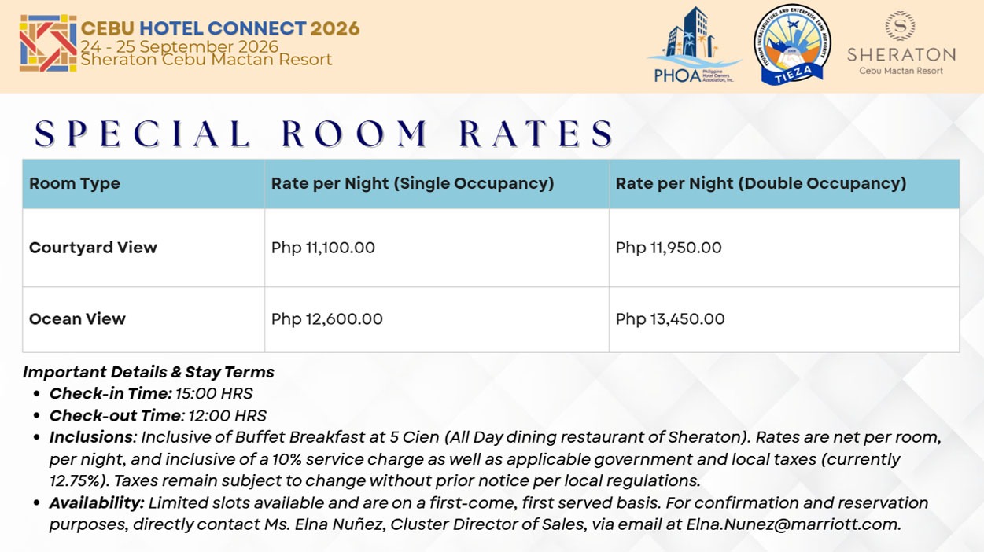Viewport: 984px width, 552px height.
Task: Click the Special Room Rates heading
Action: point(324,134)
